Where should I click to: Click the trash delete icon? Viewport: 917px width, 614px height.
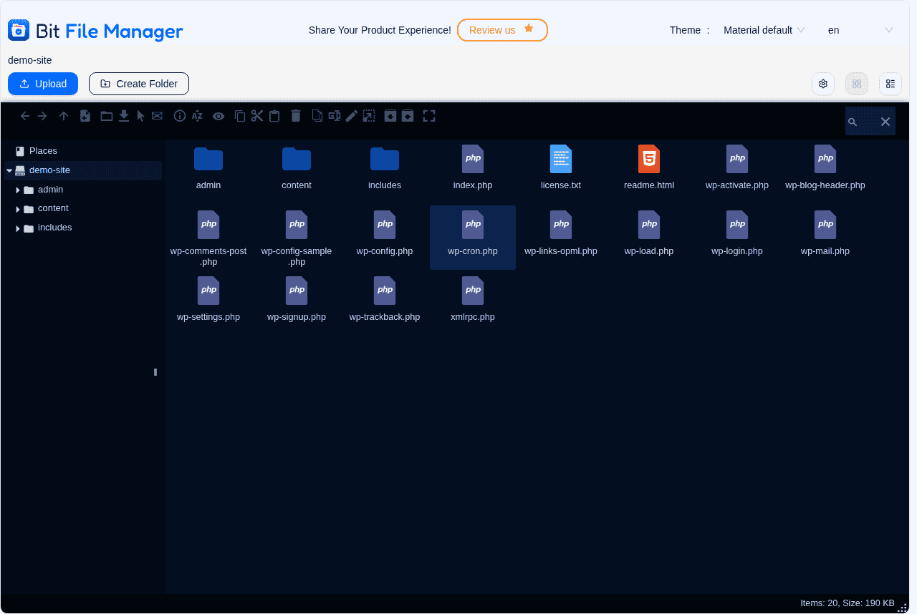(x=296, y=116)
